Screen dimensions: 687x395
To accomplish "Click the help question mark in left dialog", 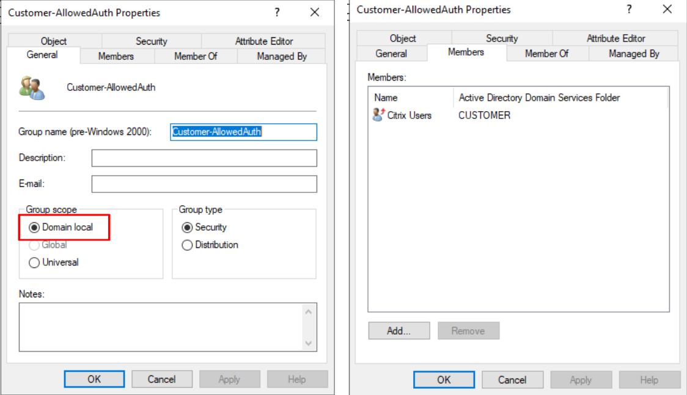I will click(277, 12).
